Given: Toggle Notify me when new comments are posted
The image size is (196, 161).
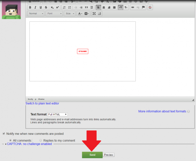Looking at the screenshot, I should (4, 134).
